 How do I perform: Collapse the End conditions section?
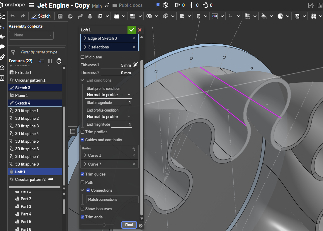point(82,80)
